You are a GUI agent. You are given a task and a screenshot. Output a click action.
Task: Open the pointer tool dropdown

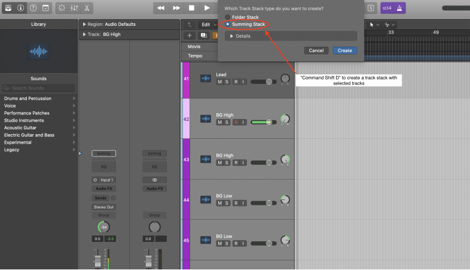(x=375, y=25)
